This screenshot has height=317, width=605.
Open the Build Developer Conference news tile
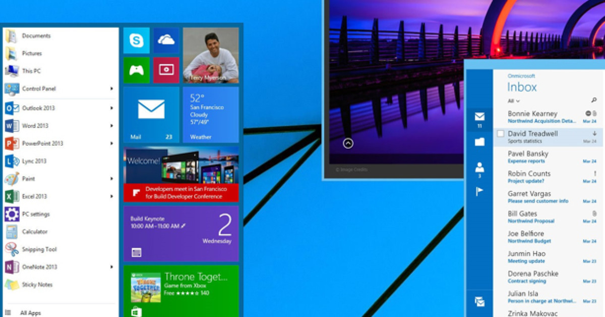(181, 174)
